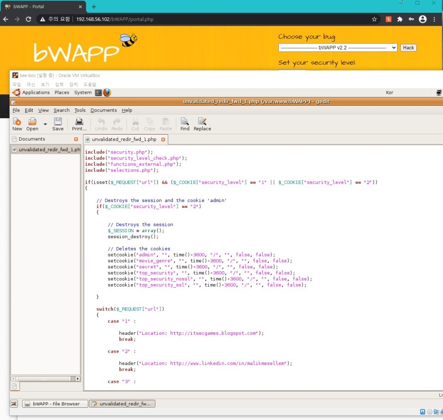
Task: Open gedit File menu
Action: click(16, 110)
